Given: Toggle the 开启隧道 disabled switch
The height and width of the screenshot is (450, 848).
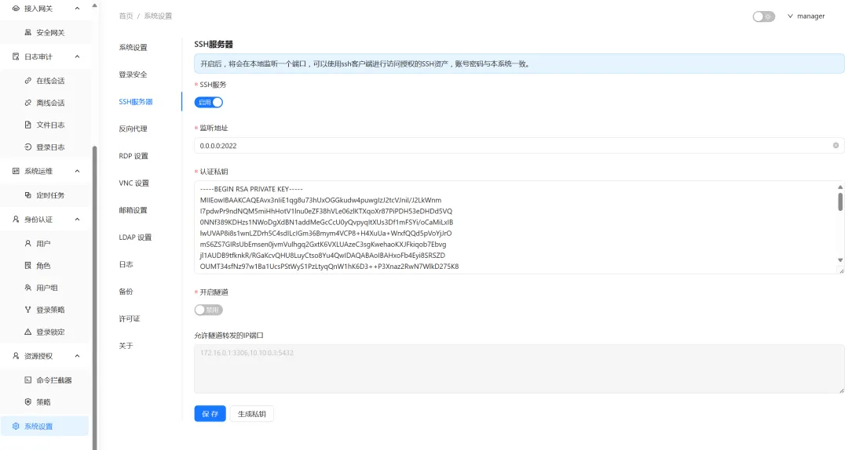Looking at the screenshot, I should [x=209, y=310].
